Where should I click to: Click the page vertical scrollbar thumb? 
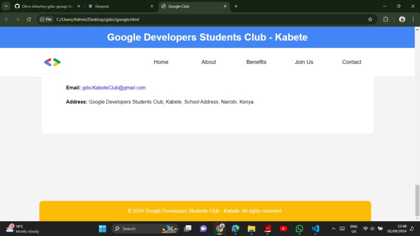click(x=417, y=200)
